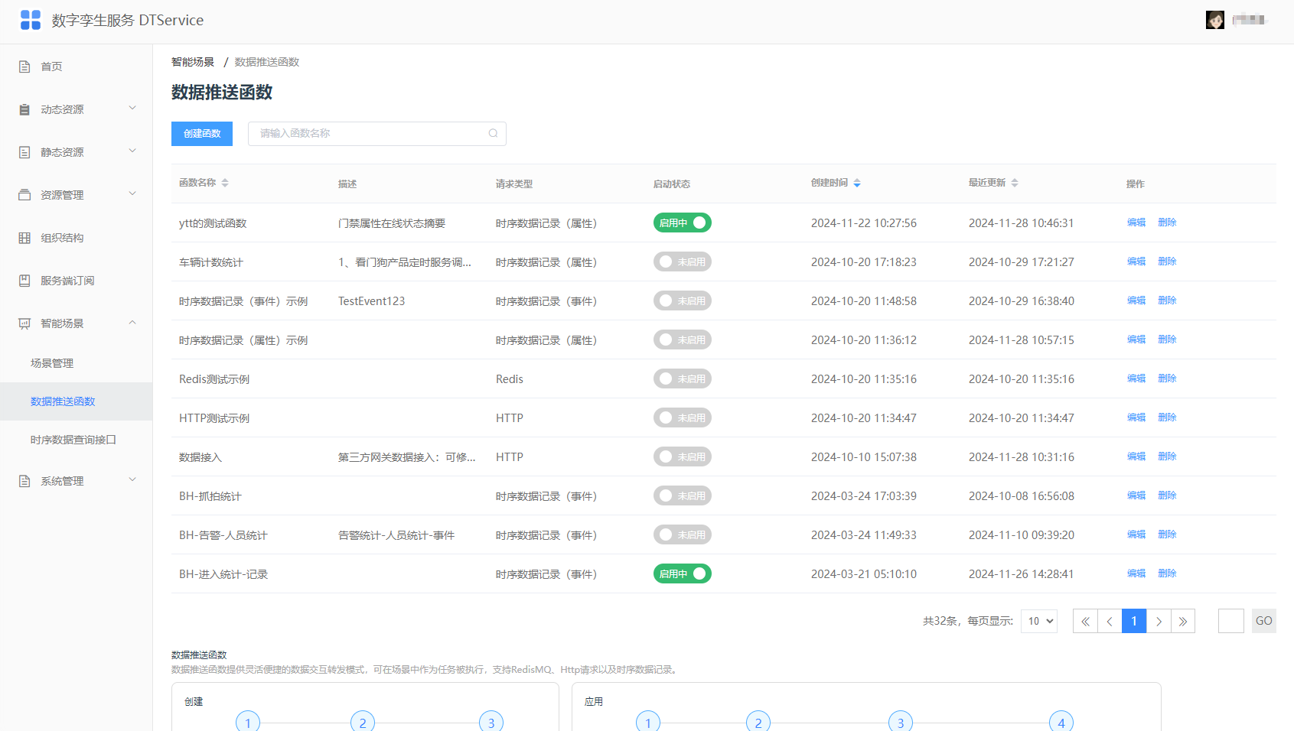Focus the function name search field

tap(377, 133)
